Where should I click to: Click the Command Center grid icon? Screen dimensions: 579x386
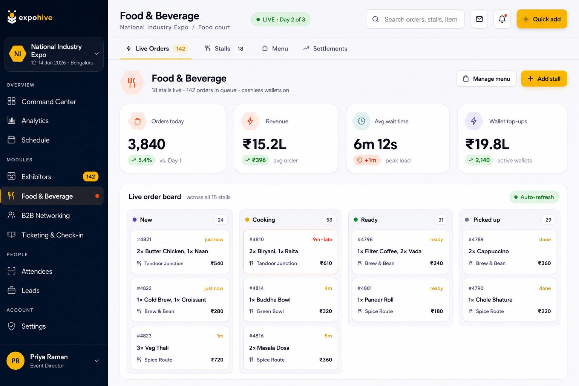click(12, 101)
